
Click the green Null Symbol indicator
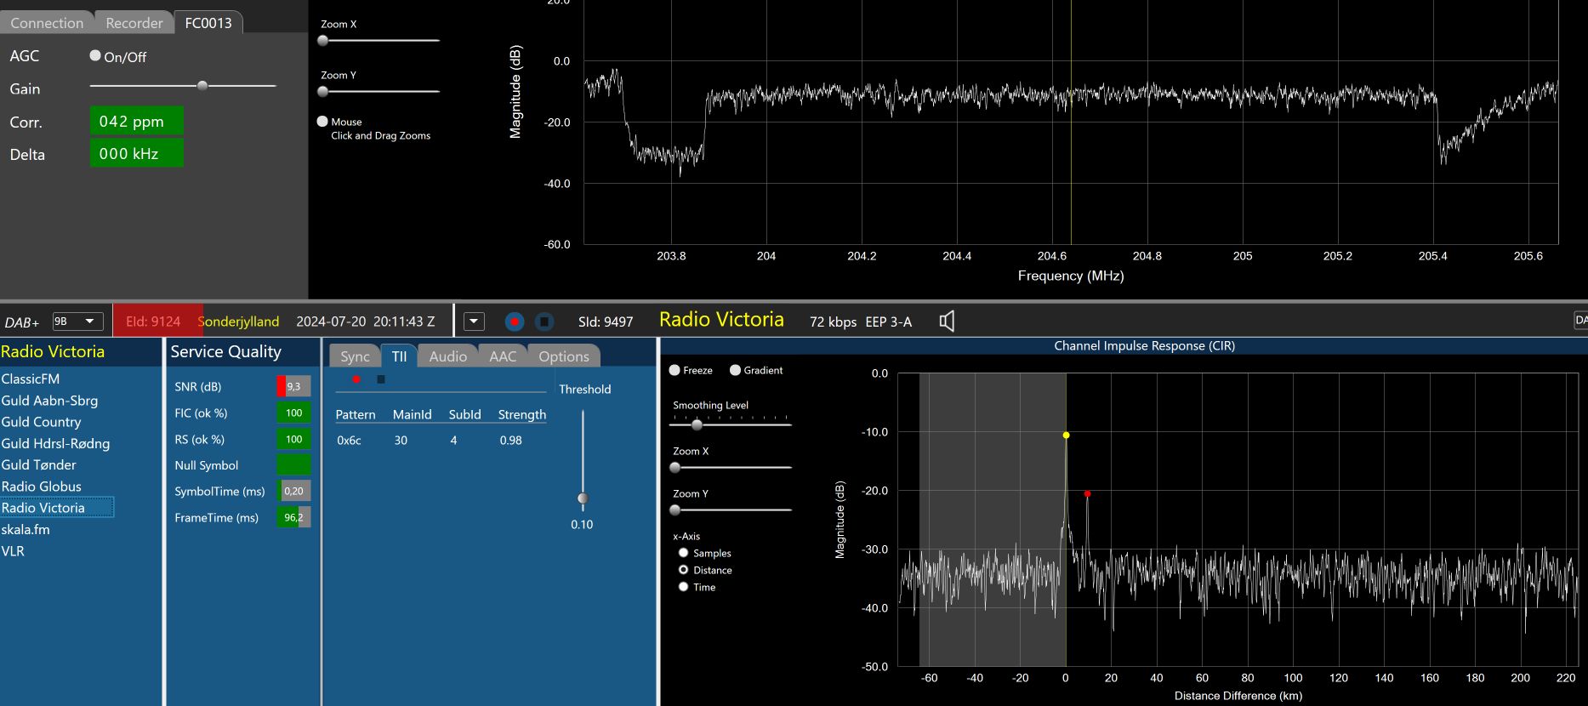point(293,465)
